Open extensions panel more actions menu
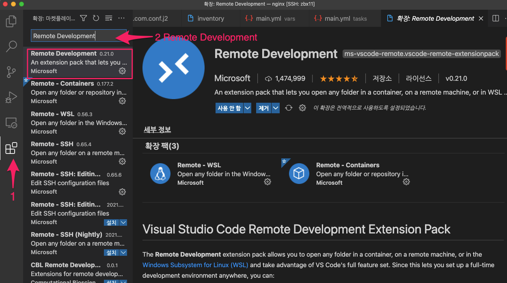The image size is (507, 283). click(x=121, y=18)
